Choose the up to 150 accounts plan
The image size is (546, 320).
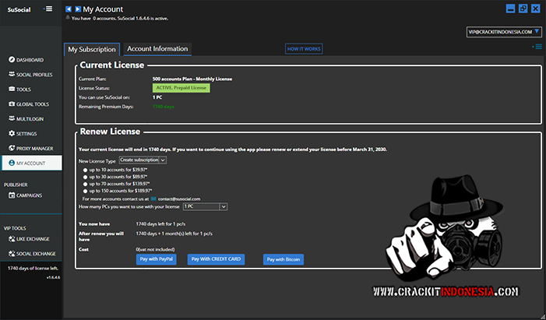(86, 190)
